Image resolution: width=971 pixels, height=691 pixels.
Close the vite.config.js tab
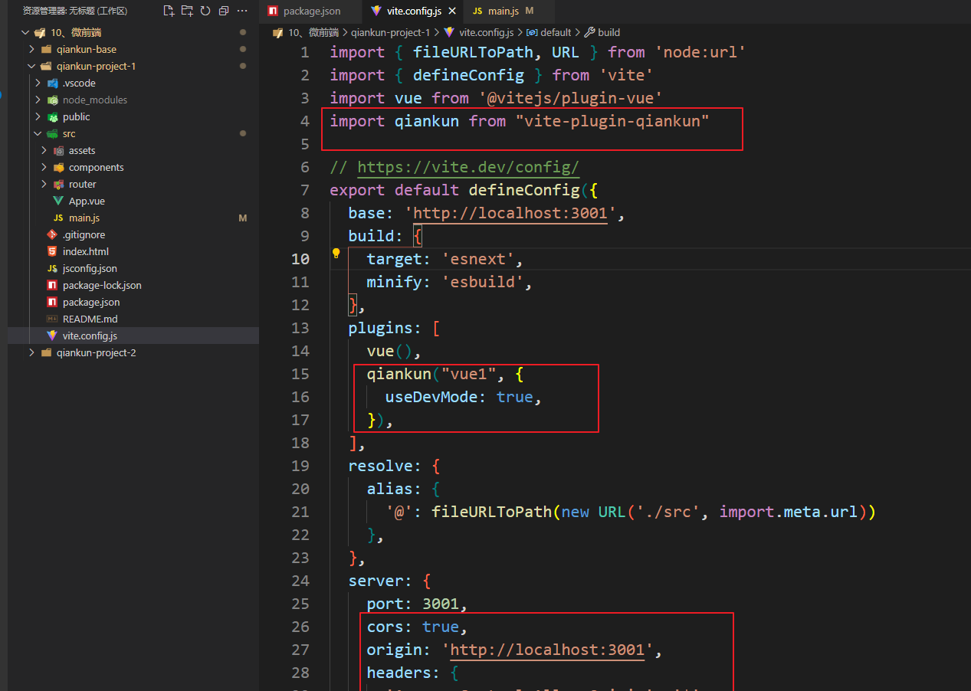(451, 11)
